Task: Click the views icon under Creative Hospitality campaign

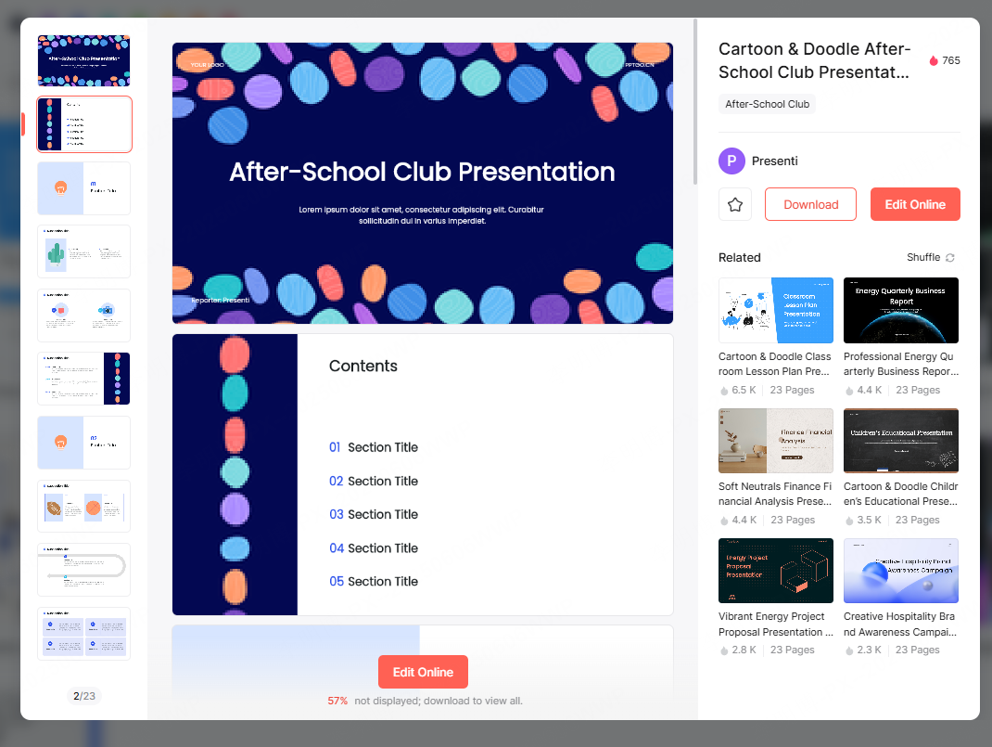Action: click(850, 650)
